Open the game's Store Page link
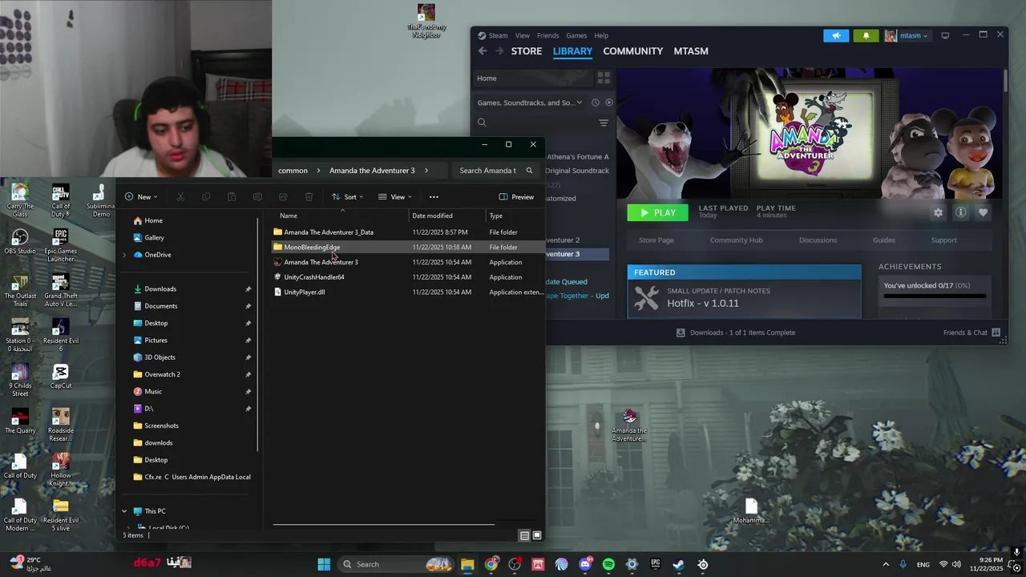1026x577 pixels. tap(656, 240)
